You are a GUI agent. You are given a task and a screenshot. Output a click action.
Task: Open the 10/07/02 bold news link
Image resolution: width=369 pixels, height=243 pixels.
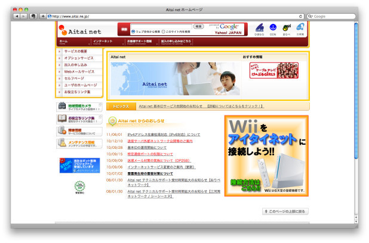coord(150,174)
